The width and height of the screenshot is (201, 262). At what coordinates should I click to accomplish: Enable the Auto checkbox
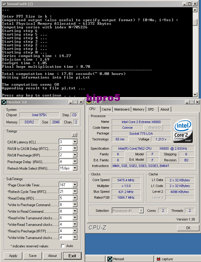[x=63, y=246]
